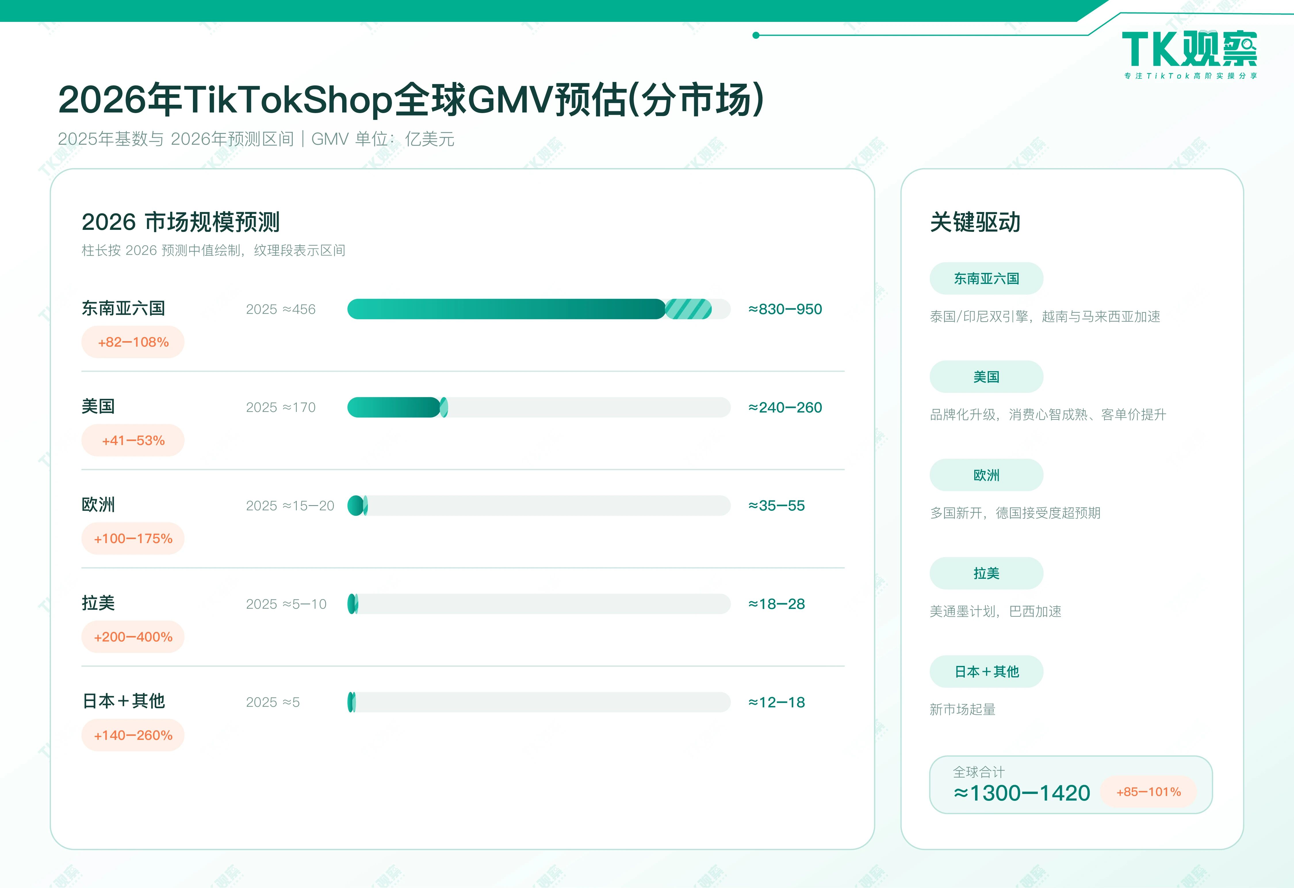
Task: Click the 日本+其他 pill in 关键驱动
Action: [x=986, y=672]
